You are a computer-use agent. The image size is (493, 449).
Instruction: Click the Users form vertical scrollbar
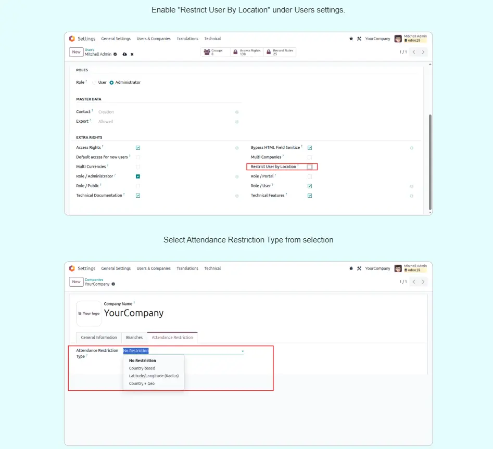[x=429, y=156]
